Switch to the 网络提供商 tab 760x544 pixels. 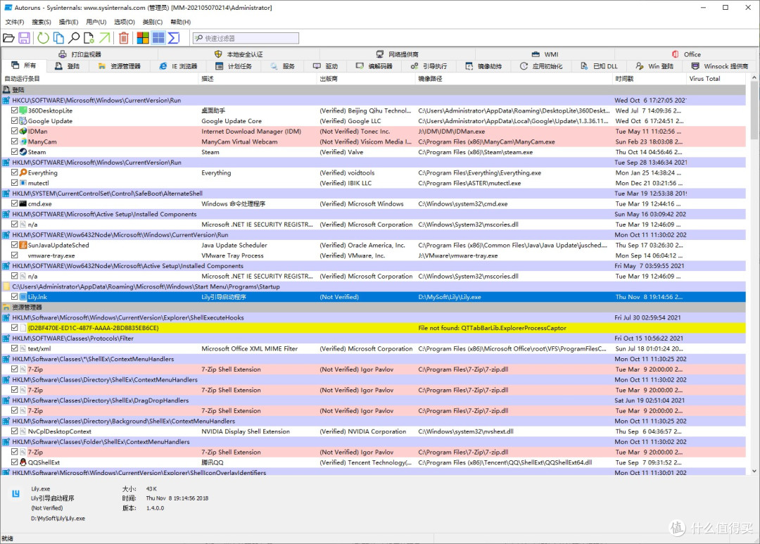tap(398, 54)
